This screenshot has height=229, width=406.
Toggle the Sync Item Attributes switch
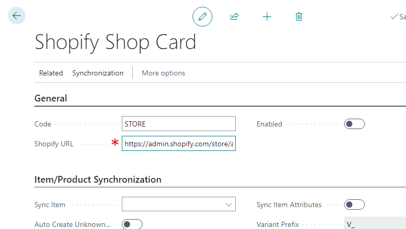pyautogui.click(x=354, y=205)
